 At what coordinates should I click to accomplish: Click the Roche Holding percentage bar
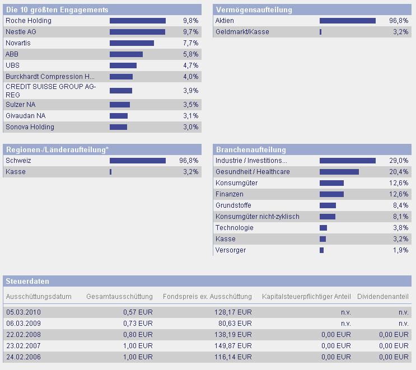click(138, 21)
